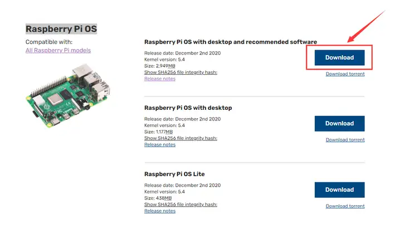Viewport: 401px width, 238px height.
Task: Click the Raspberry Pi OS heading
Action: 61,28
